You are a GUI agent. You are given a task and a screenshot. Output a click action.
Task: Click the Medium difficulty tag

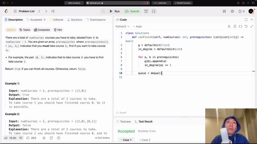pos(11,30)
